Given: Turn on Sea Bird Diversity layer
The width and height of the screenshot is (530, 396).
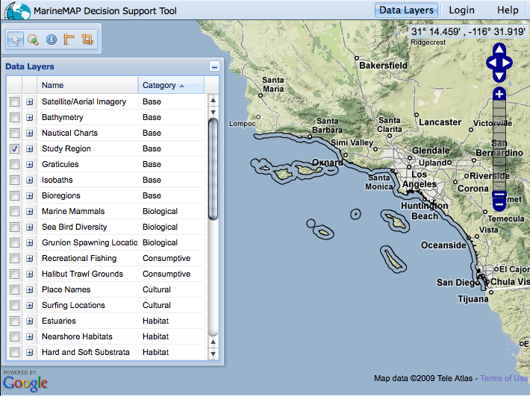Looking at the screenshot, I should pos(14,227).
